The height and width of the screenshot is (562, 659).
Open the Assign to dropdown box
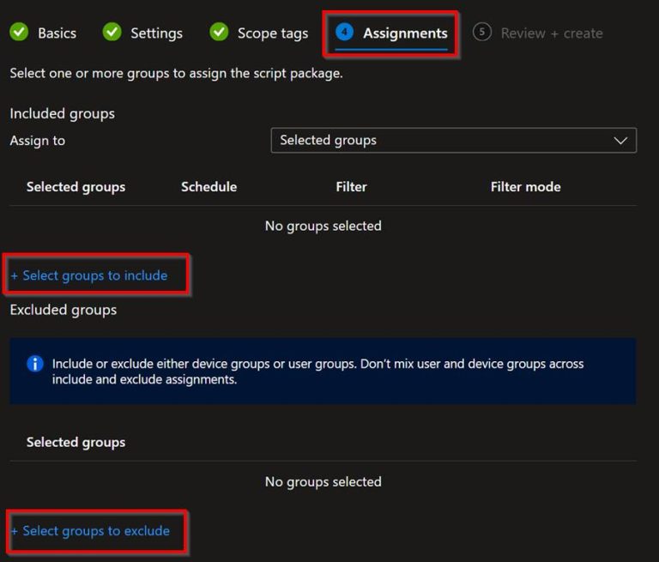(453, 141)
